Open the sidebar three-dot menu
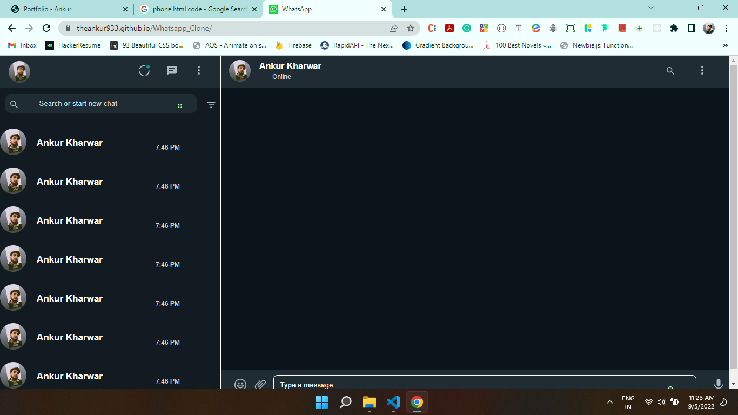This screenshot has height=415, width=738. coord(199,71)
